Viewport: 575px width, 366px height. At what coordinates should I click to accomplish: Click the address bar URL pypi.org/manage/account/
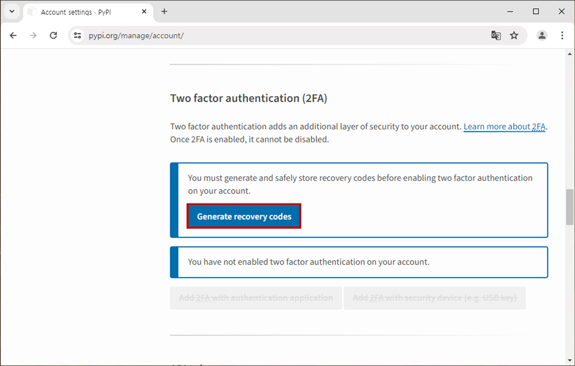(x=136, y=36)
